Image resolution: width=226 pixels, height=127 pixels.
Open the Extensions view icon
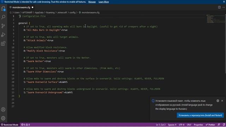(3, 43)
